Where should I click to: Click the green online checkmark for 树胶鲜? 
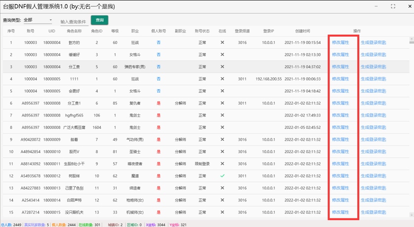(222, 176)
